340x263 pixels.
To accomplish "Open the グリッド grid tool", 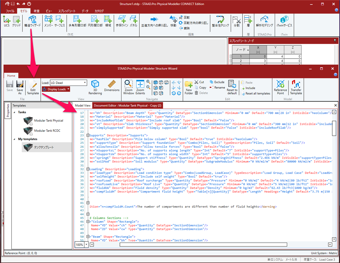I will (x=16, y=21).
